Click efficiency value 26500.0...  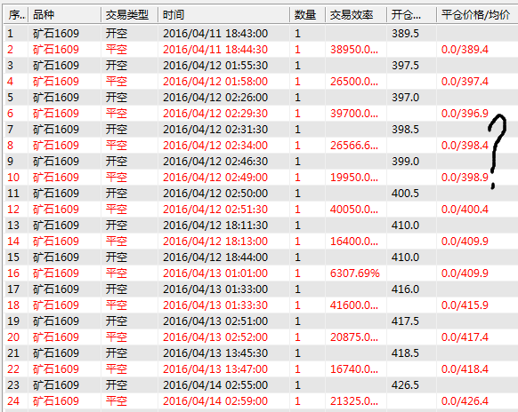(354, 82)
